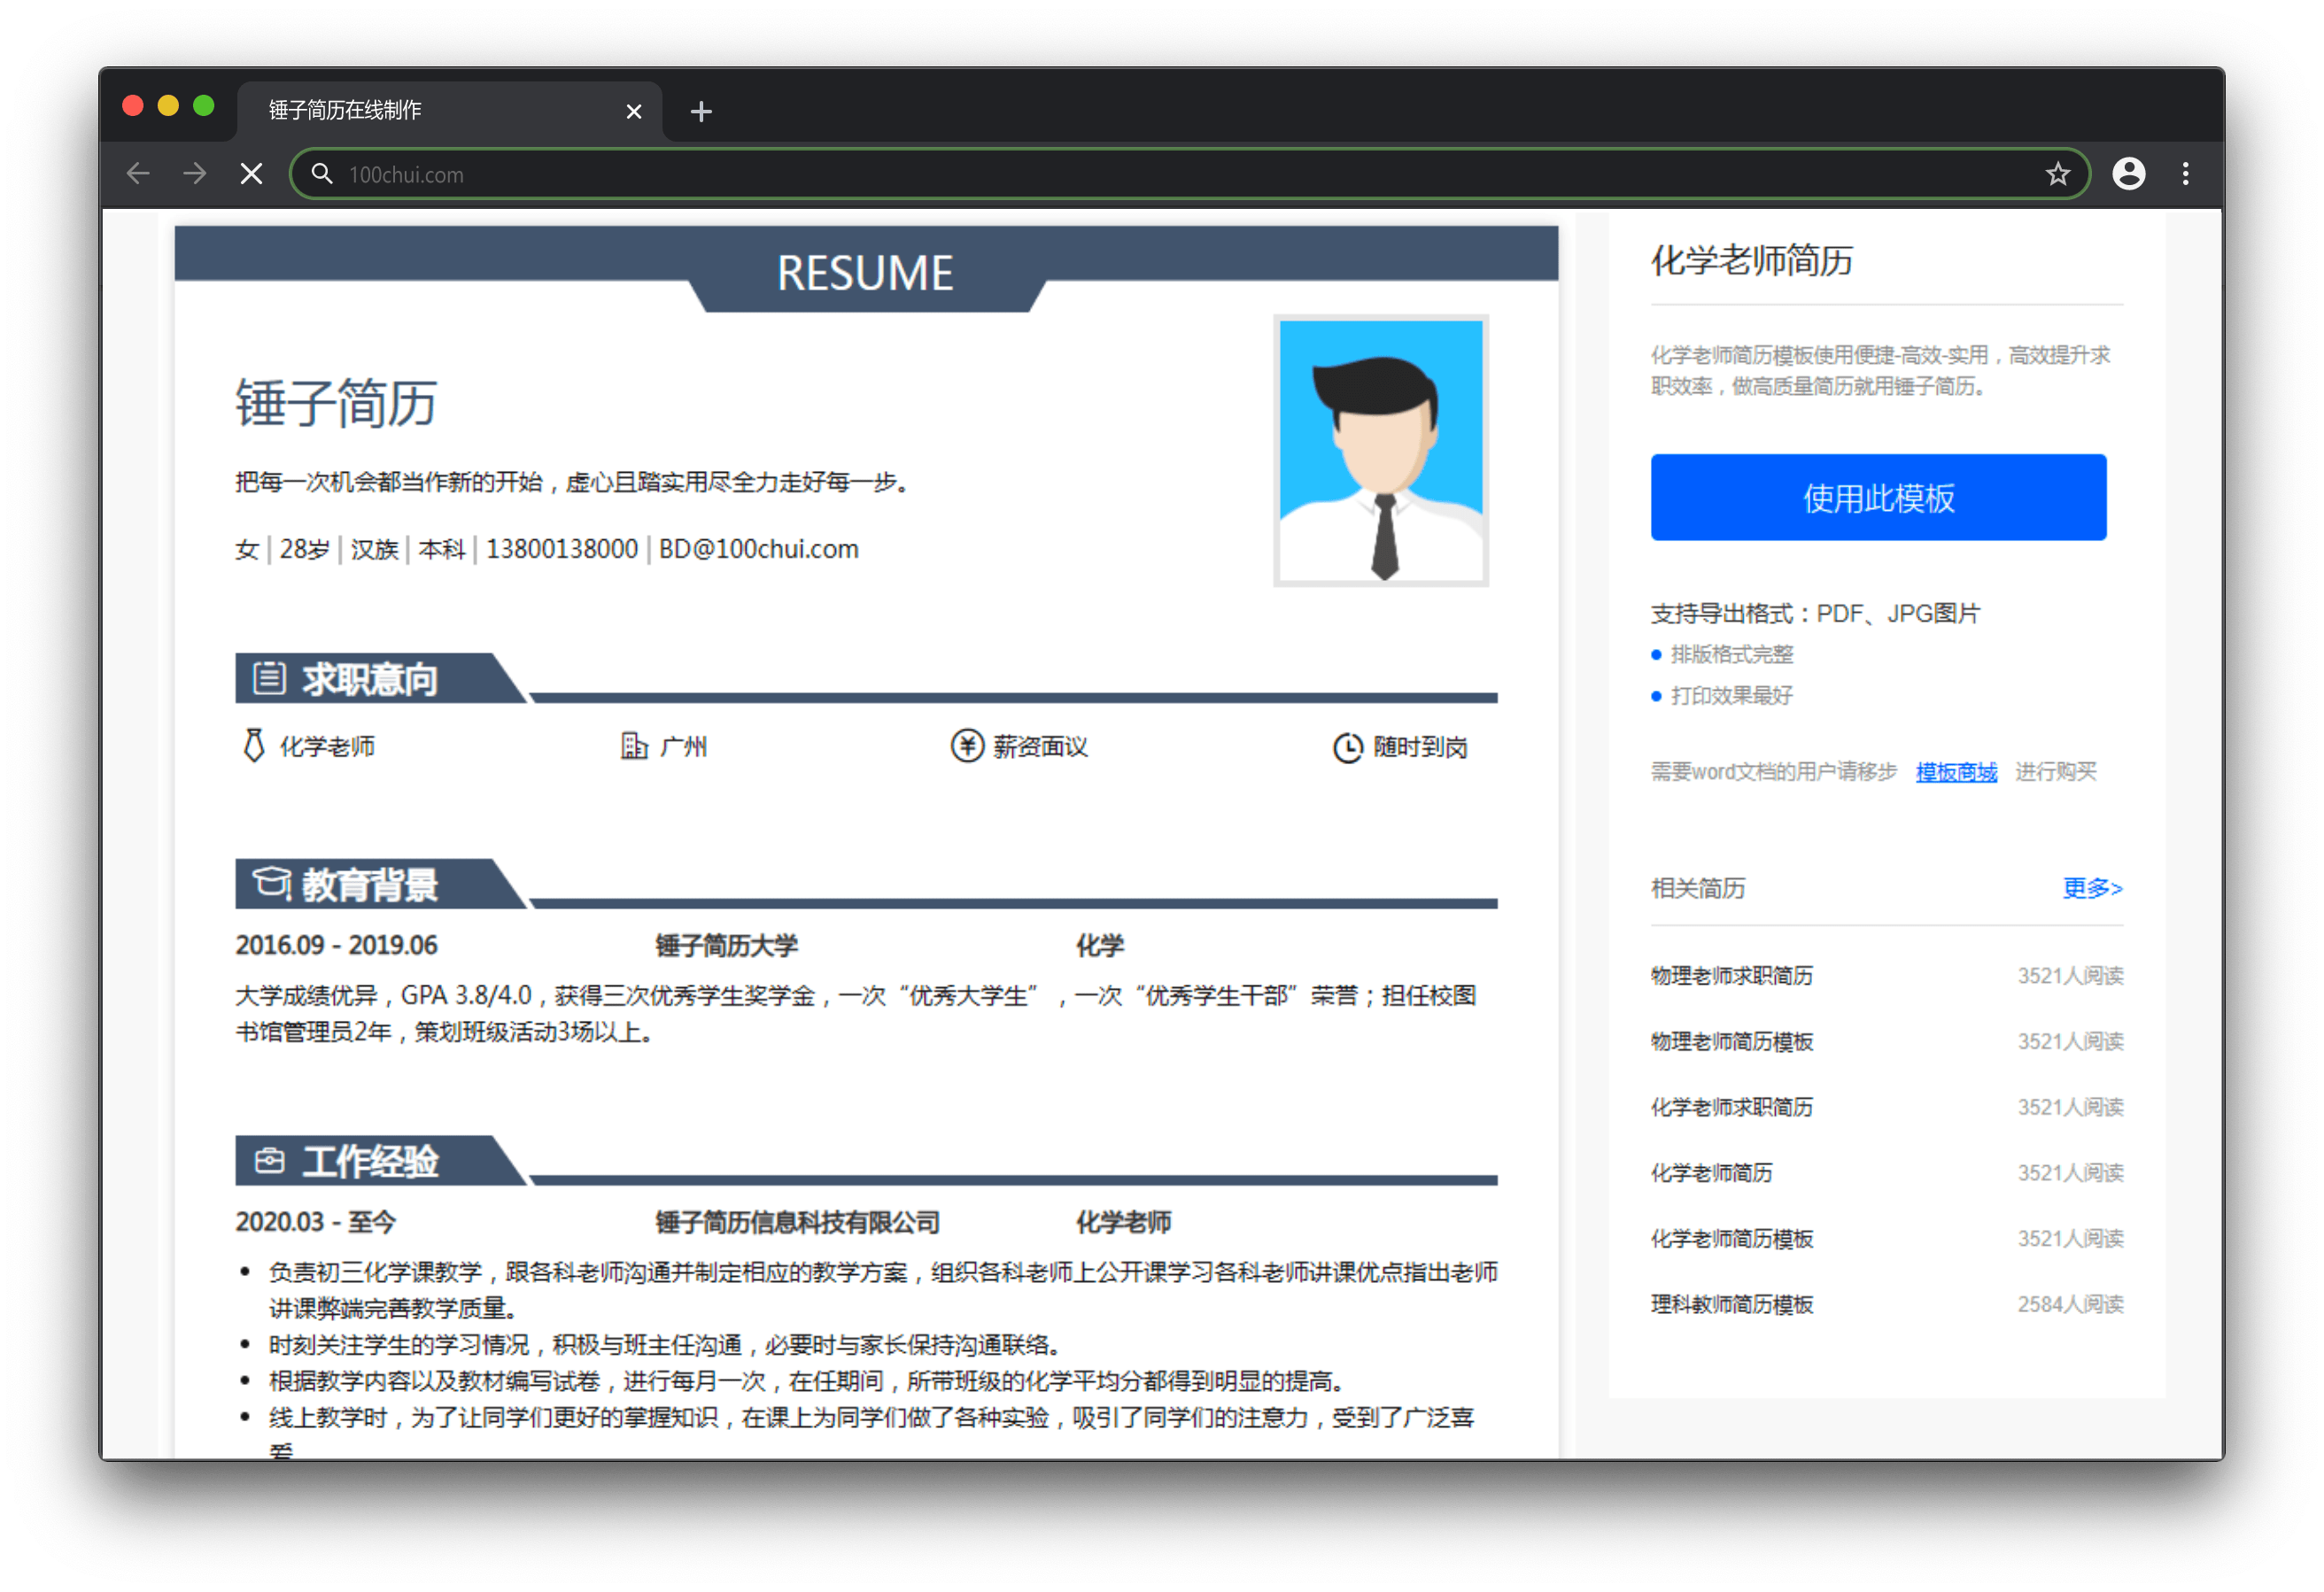Click the macOS green maximize window button

pos(204,105)
